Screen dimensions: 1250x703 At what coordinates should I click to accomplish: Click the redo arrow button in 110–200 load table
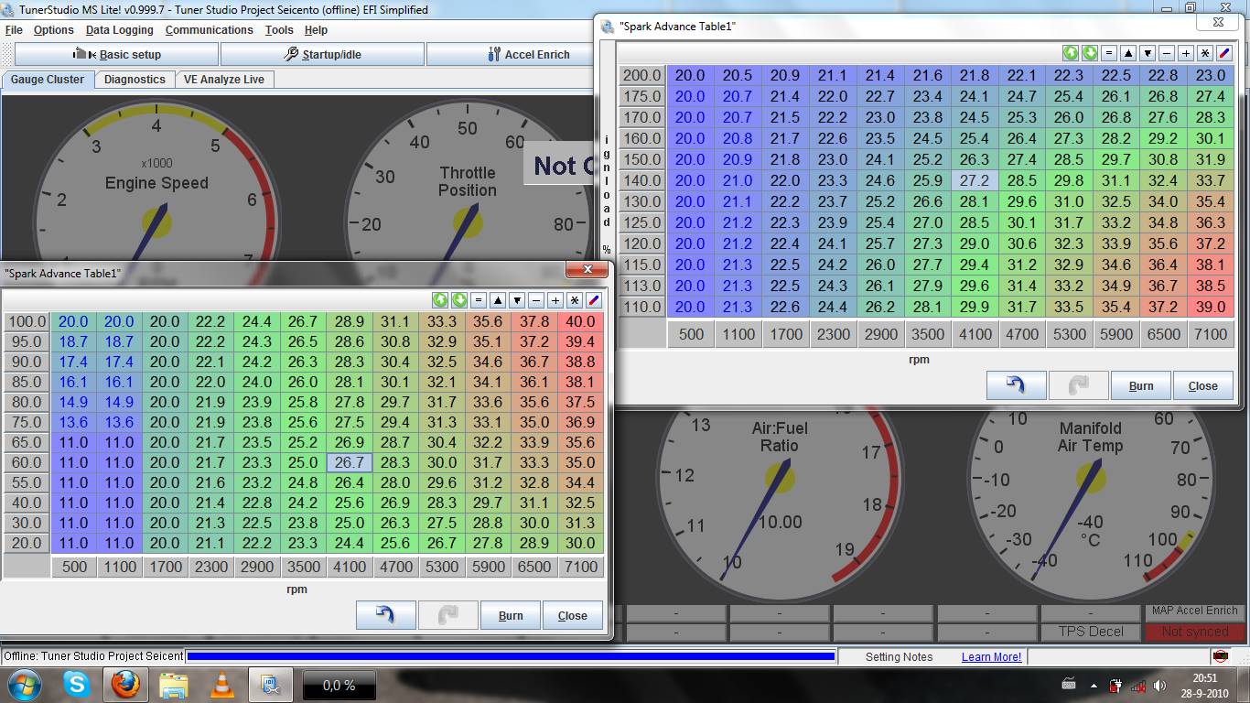[x=1079, y=385]
